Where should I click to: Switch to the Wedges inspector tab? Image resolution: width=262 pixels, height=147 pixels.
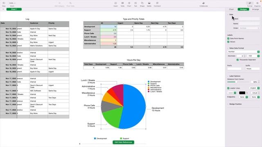point(243,9)
